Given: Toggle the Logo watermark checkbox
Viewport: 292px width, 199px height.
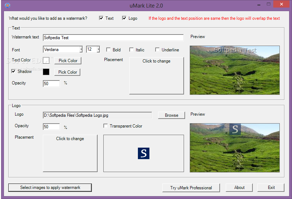Looking at the screenshot, I should tap(124, 18).
